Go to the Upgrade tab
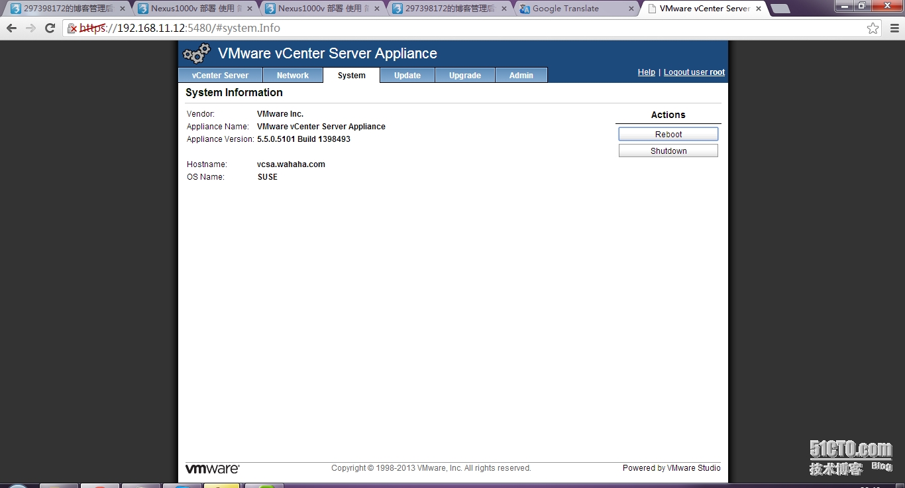 point(465,76)
